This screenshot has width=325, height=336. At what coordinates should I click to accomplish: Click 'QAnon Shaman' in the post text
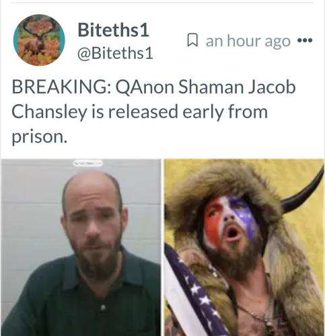179,87
